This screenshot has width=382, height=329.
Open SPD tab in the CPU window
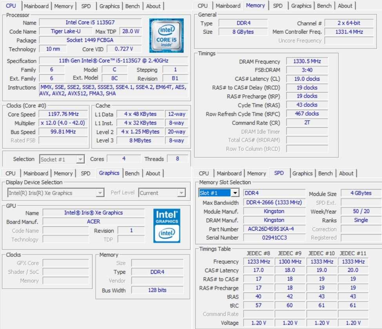click(86, 6)
